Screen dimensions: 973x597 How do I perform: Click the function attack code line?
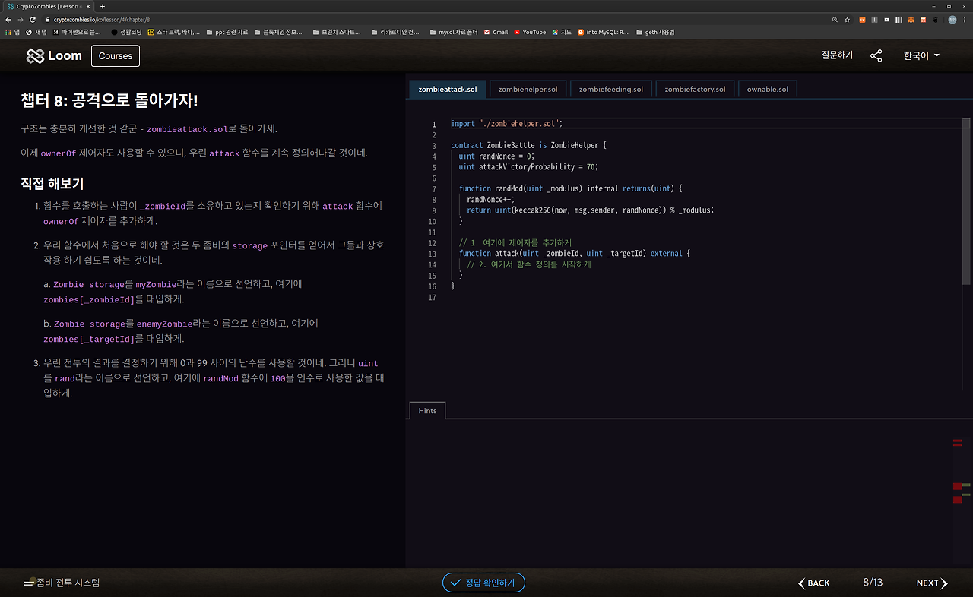pos(575,254)
